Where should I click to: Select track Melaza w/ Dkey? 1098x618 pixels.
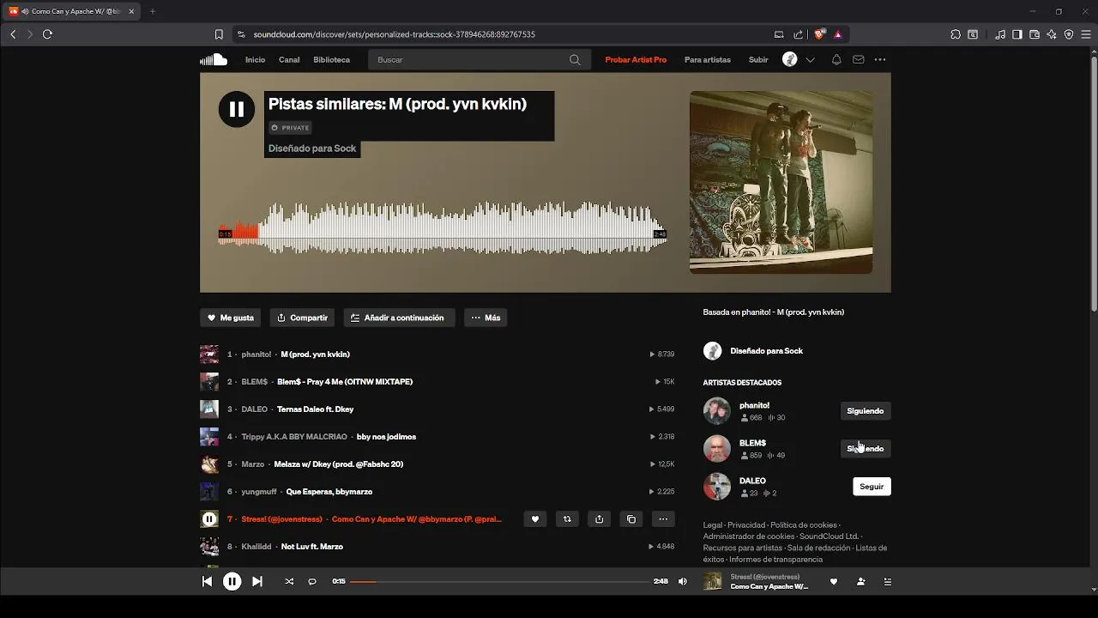338,464
